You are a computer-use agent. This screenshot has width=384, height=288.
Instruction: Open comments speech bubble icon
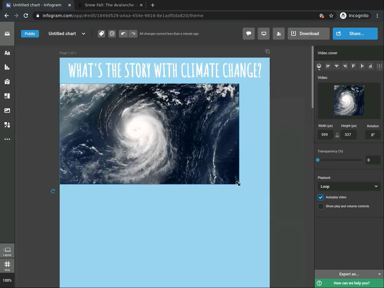click(x=248, y=34)
